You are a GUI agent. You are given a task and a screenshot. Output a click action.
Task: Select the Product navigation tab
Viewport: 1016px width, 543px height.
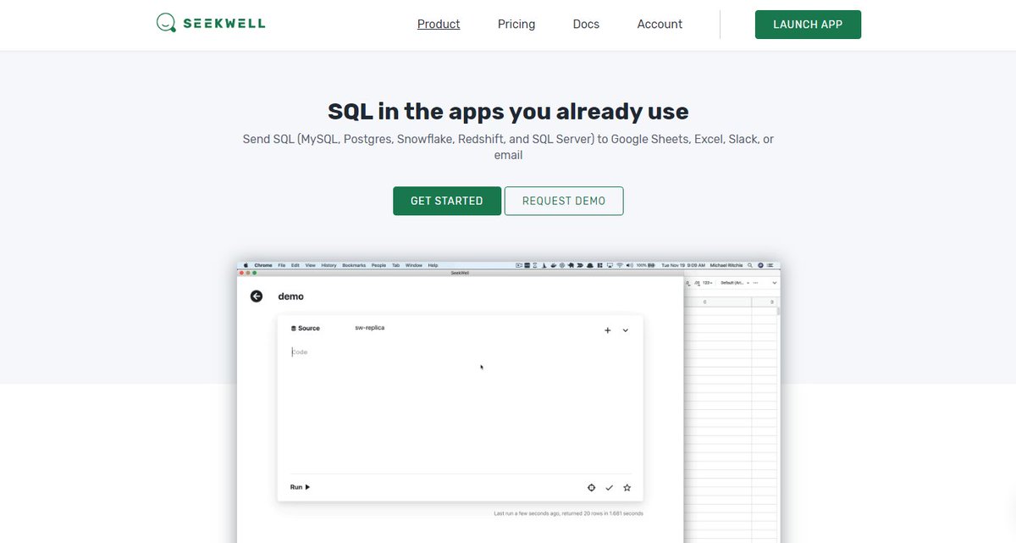pos(438,24)
